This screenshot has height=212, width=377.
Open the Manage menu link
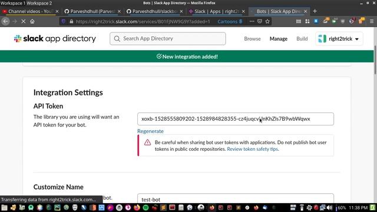[279, 39]
